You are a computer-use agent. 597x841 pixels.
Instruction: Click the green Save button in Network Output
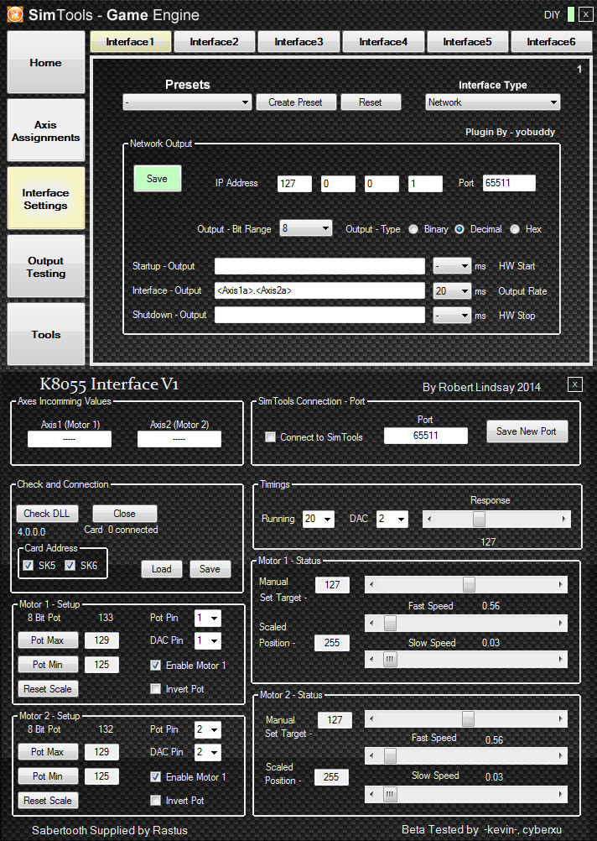point(157,179)
